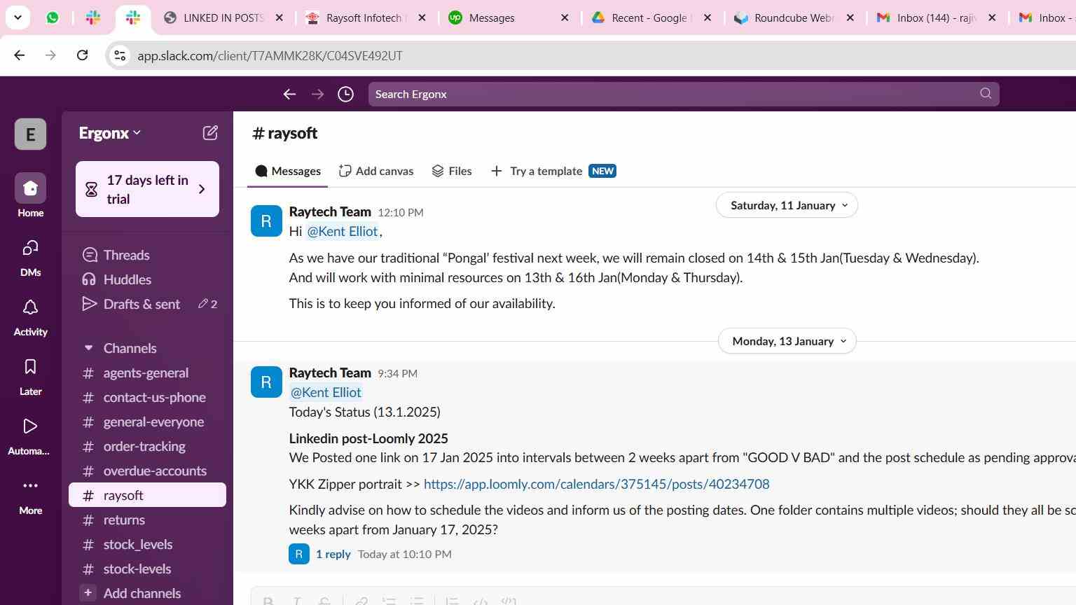The height and width of the screenshot is (605, 1076).
Task: Collapse the Channels section
Action: coord(88,348)
